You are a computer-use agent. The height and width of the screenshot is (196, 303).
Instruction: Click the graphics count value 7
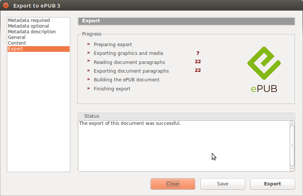click(198, 53)
